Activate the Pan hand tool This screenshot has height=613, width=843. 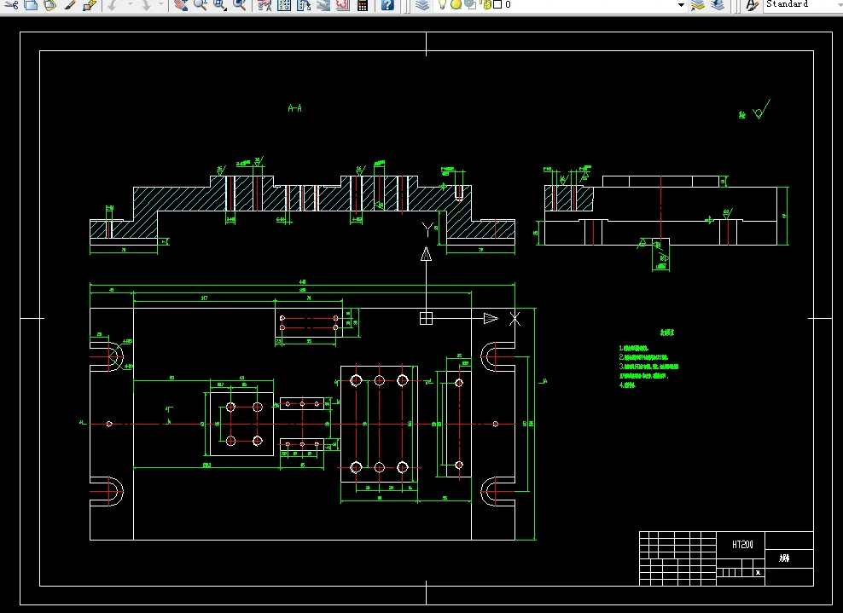pyautogui.click(x=181, y=5)
